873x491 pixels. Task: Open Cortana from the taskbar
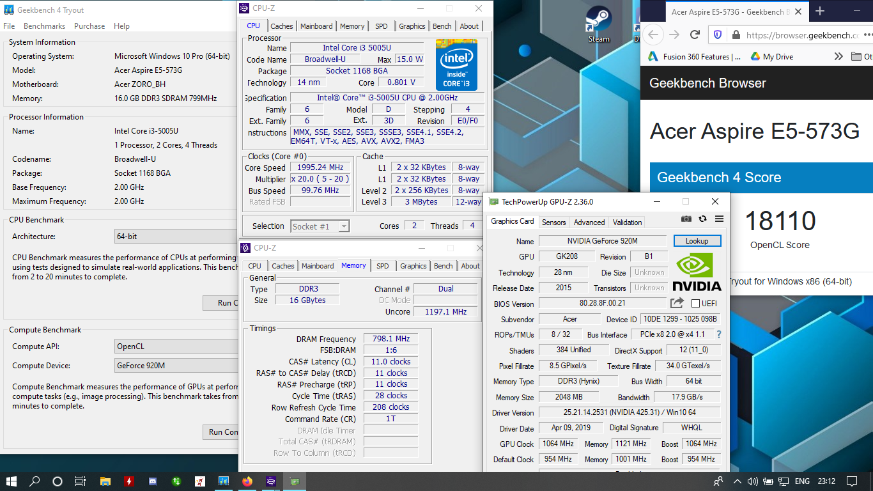coord(58,481)
